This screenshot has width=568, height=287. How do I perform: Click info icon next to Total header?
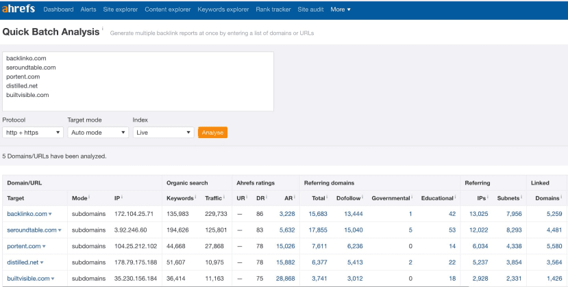coord(327,197)
